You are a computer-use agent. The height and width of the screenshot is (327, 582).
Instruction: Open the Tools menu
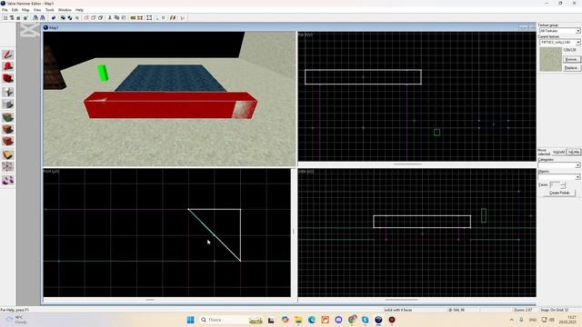click(49, 10)
